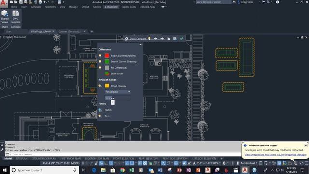Open the Express Tools ribbon tab
Screen dimensions: 309x174
click(x=128, y=7)
